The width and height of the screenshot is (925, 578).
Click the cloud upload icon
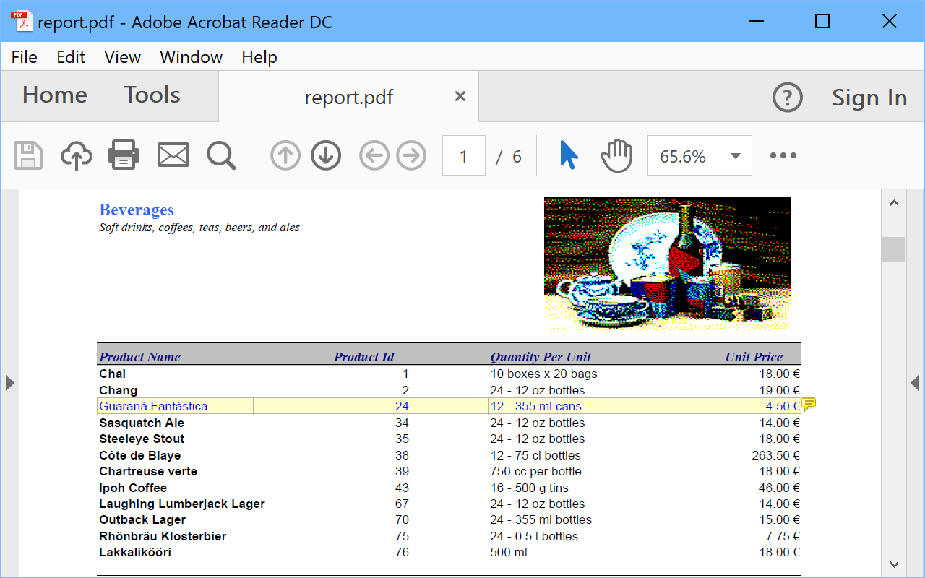(x=76, y=155)
